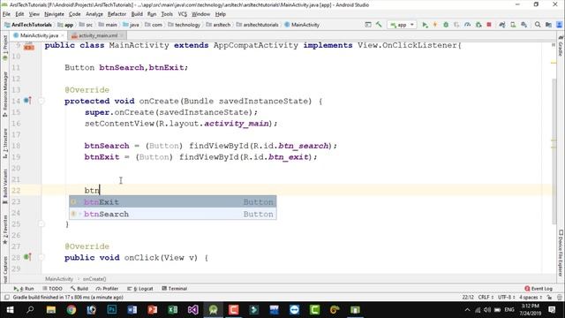Click the app module breadcrumb
565x318 pixels.
click(66, 25)
